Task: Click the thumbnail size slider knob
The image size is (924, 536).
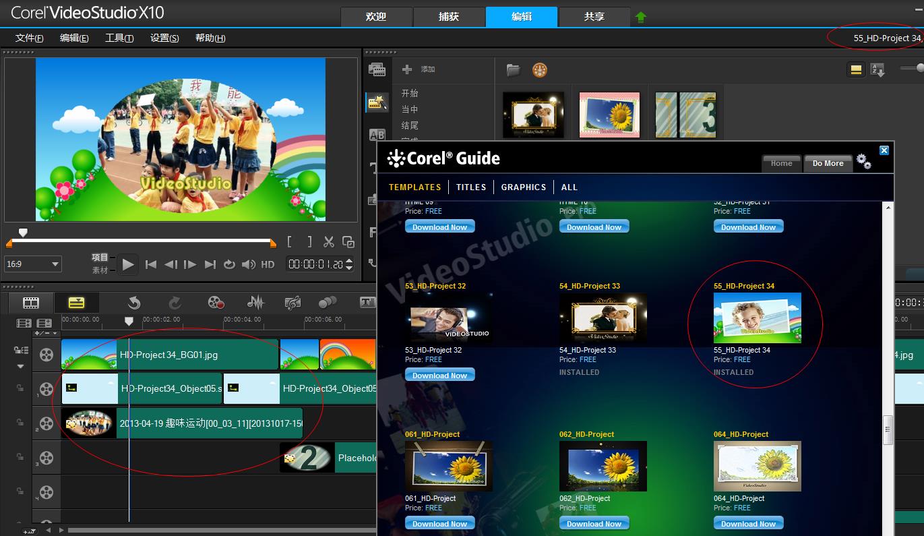Action: point(921,68)
